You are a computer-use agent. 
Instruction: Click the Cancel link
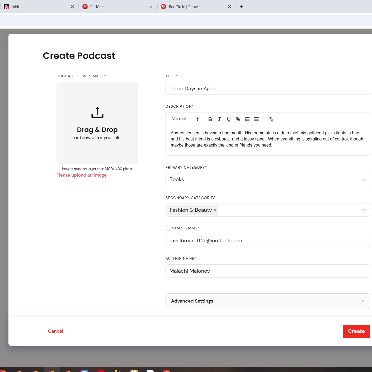point(55,331)
